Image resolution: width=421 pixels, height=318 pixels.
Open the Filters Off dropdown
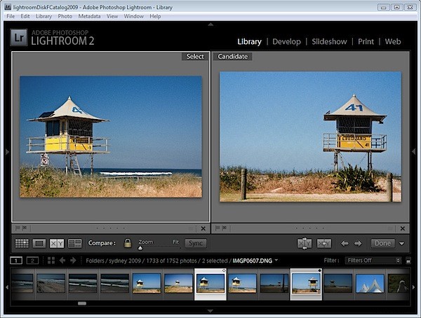pos(373,261)
